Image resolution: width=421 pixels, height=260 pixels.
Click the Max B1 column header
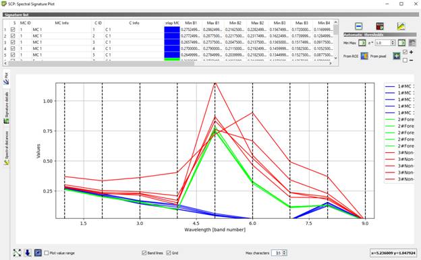point(213,23)
